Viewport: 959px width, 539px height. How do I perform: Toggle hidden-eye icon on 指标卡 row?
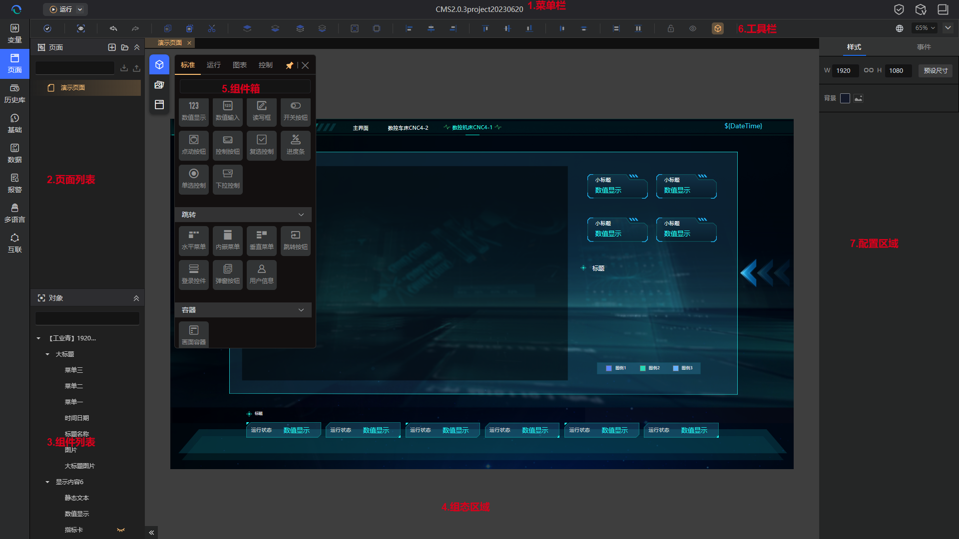point(121,530)
